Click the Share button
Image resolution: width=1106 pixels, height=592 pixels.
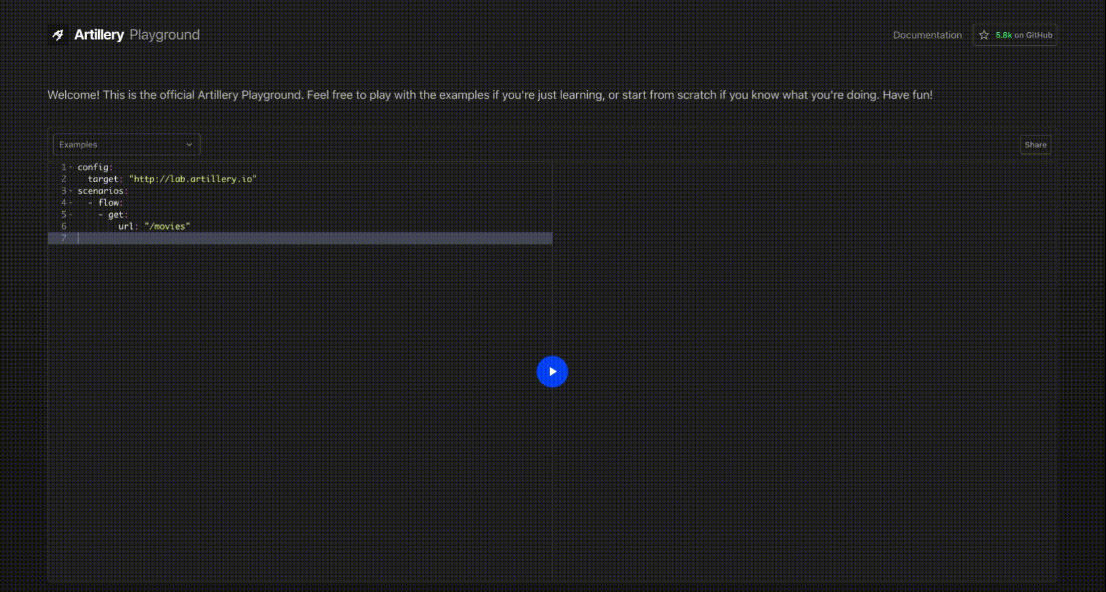pos(1035,145)
